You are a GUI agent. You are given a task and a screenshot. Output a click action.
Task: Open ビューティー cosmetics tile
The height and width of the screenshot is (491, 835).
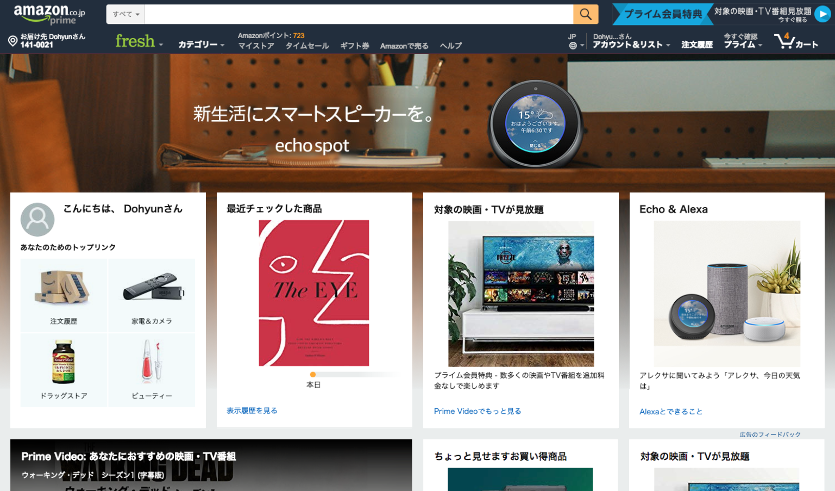point(152,370)
